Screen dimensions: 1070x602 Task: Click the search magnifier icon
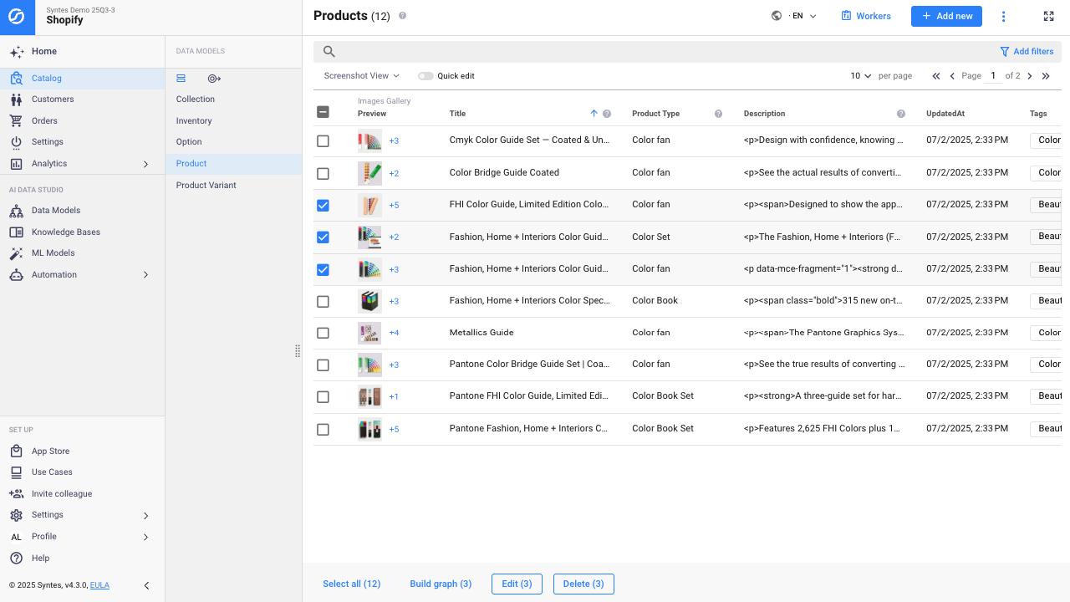329,52
